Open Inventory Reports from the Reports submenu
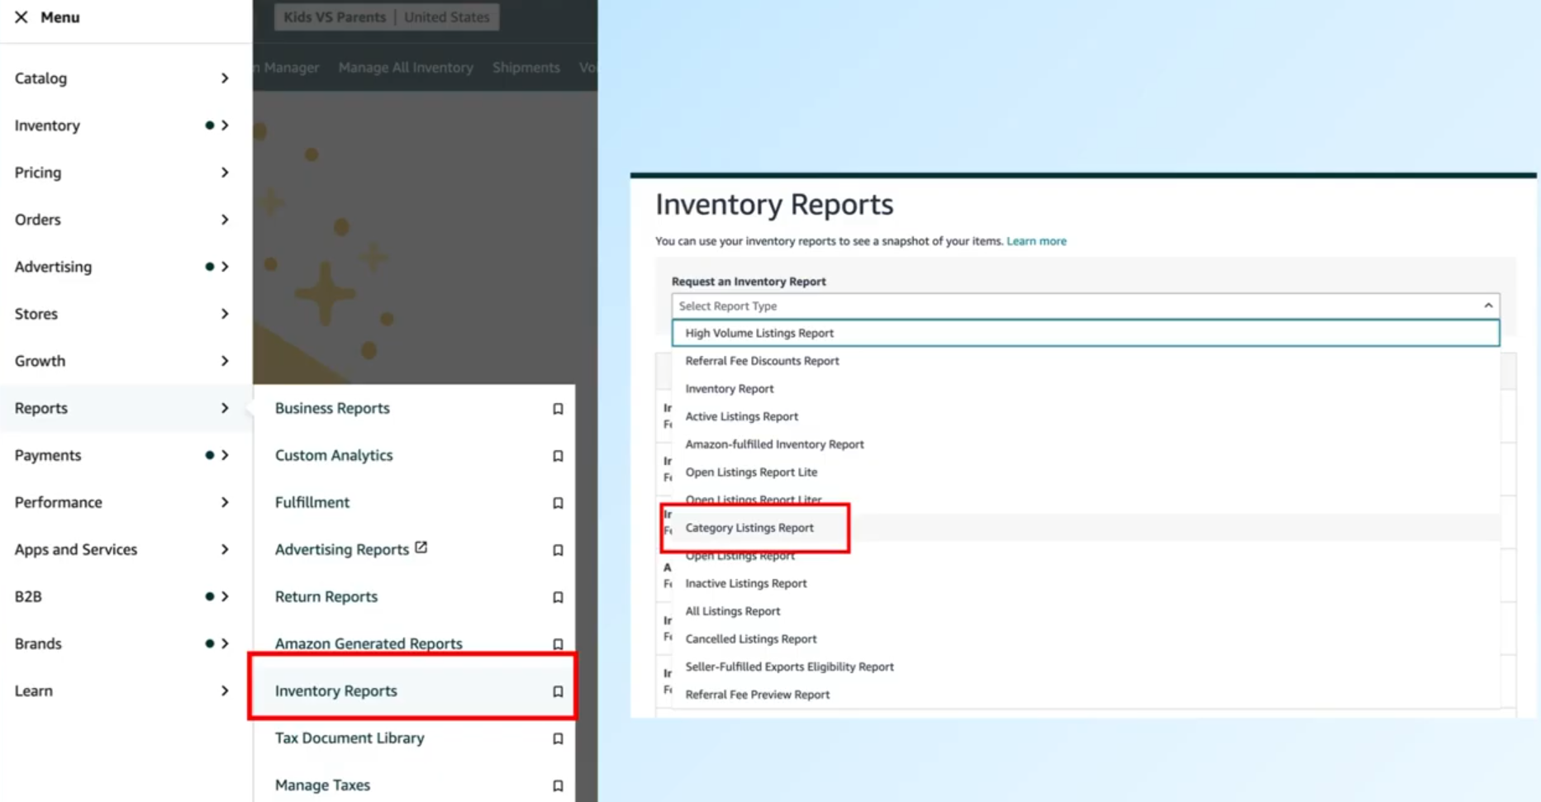1541x802 pixels. click(x=336, y=690)
